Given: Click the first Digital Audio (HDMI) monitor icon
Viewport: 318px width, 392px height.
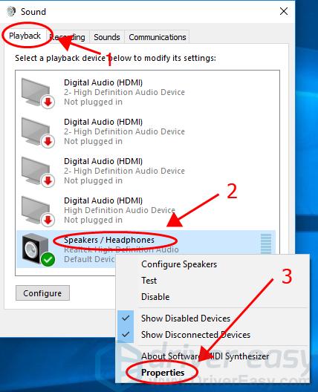Looking at the screenshot, I should point(36,92).
